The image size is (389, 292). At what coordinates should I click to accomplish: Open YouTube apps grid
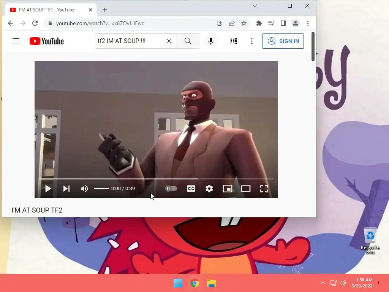point(234,41)
